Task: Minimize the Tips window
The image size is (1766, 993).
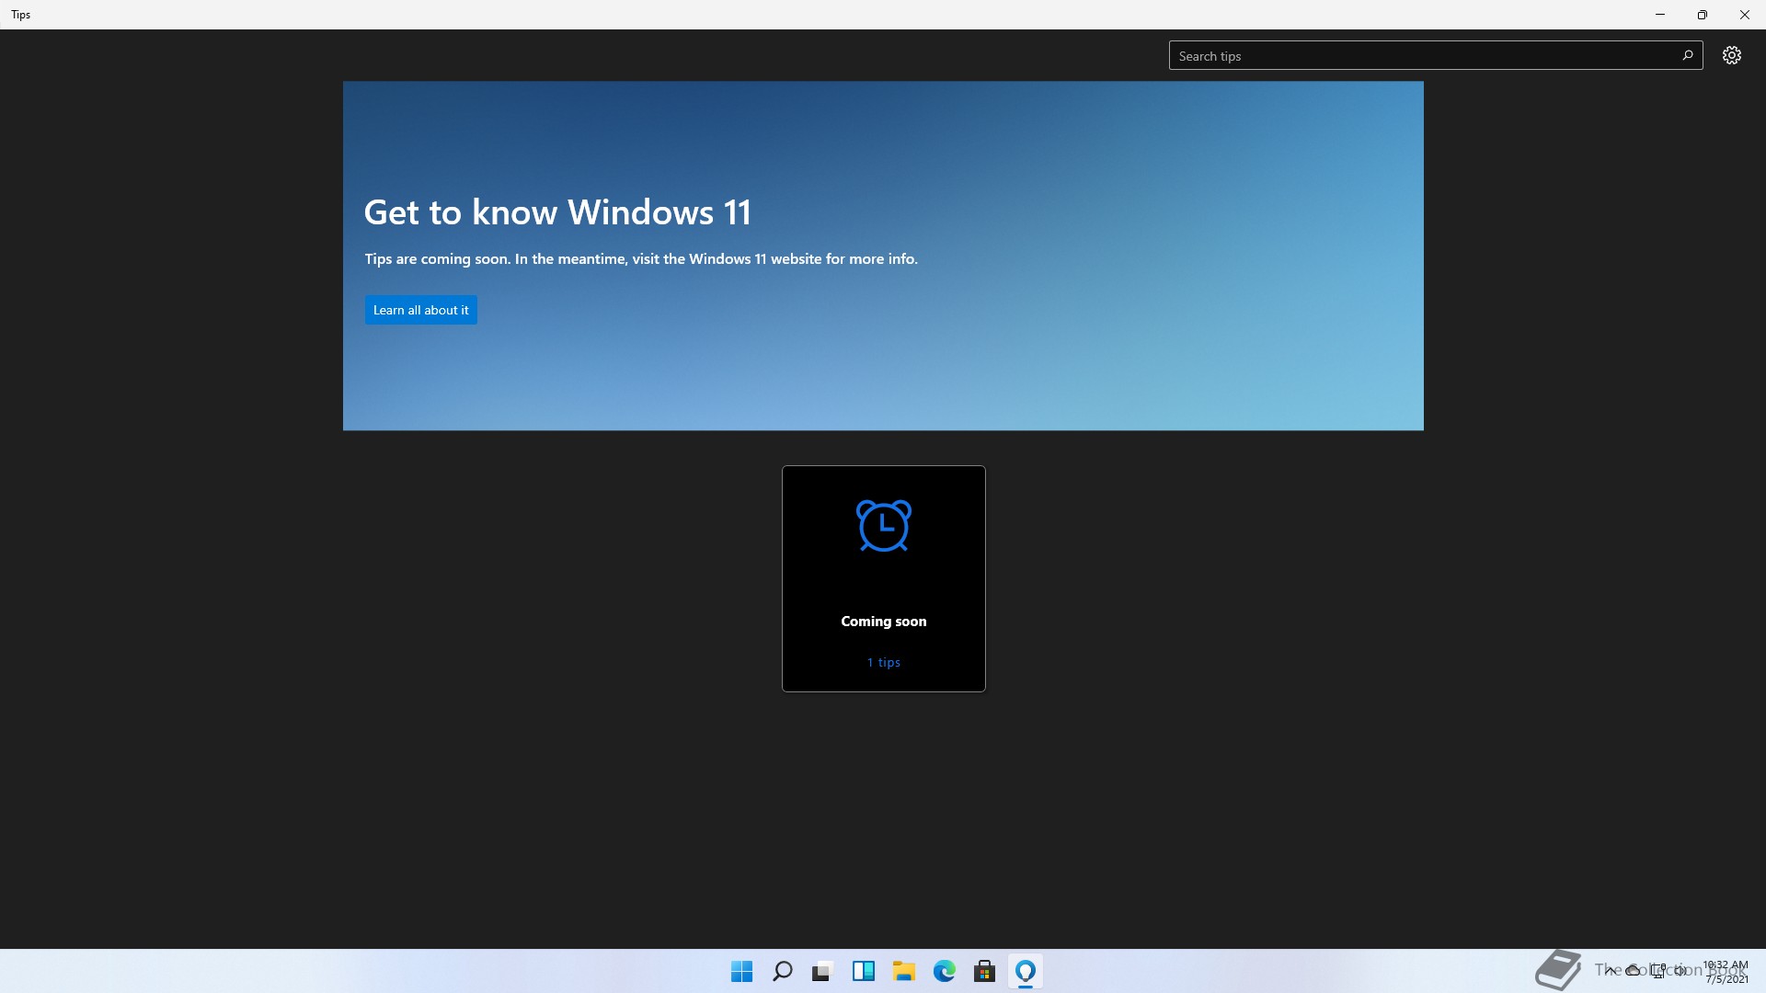Action: [1659, 15]
